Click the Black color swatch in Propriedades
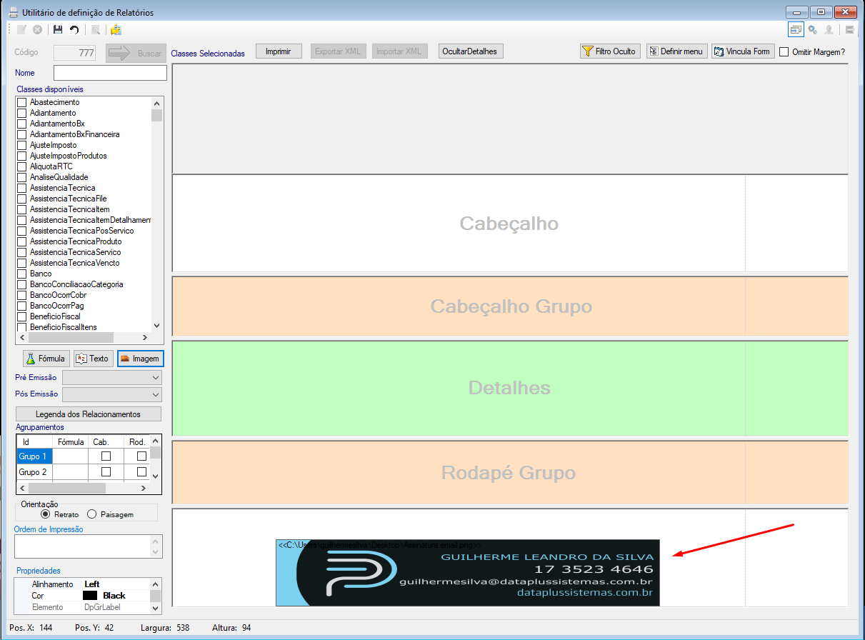This screenshot has width=865, height=640. (90, 595)
